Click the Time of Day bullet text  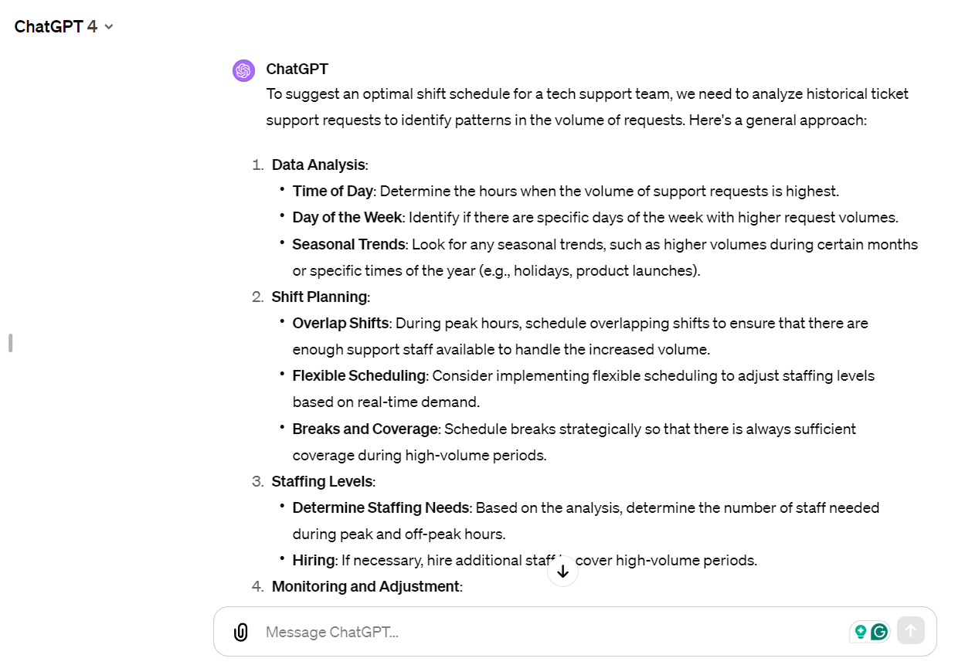(x=332, y=191)
